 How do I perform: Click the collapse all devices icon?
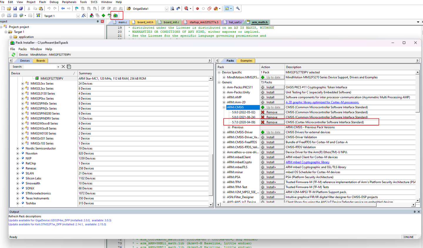(x=69, y=67)
